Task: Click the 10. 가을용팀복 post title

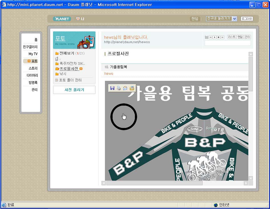Action: coord(116,67)
